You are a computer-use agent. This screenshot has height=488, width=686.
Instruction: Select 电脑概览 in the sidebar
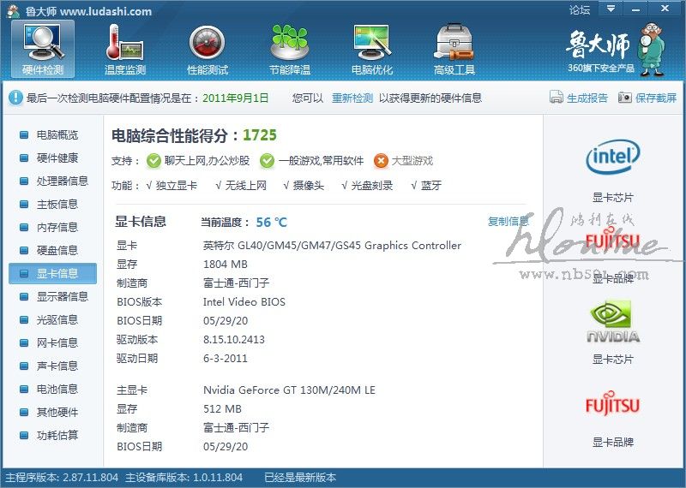(x=57, y=135)
